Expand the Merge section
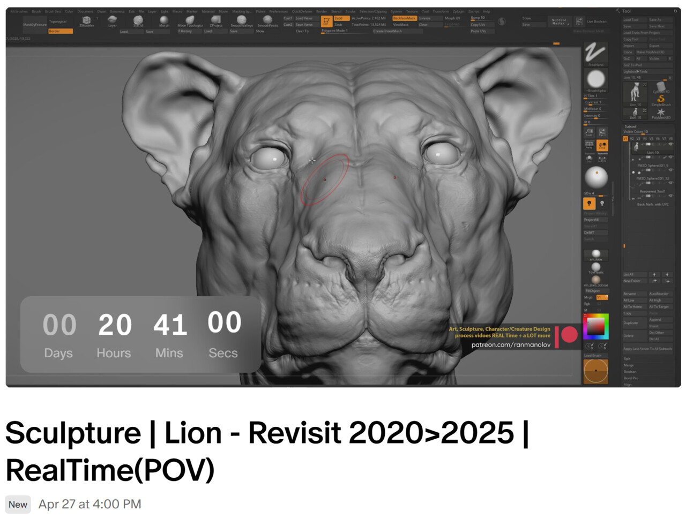The height and width of the screenshot is (519, 686). click(628, 365)
